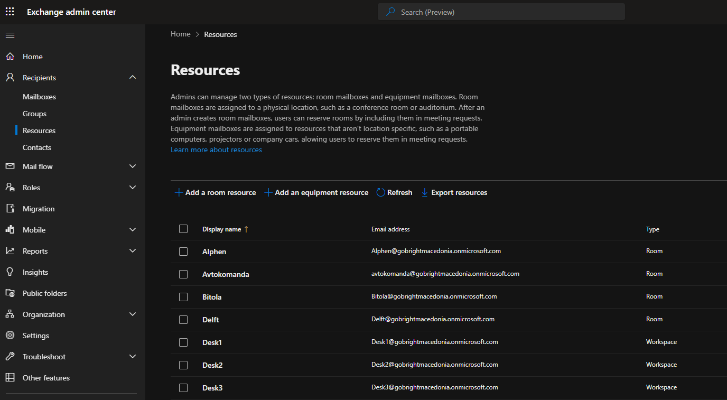The height and width of the screenshot is (400, 727).
Task: Click the Settings gear icon in sidebar
Action: point(10,336)
